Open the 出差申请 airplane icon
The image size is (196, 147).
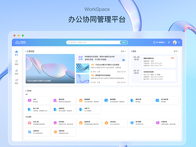[29, 132]
